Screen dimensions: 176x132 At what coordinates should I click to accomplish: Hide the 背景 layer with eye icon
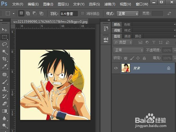116,68
